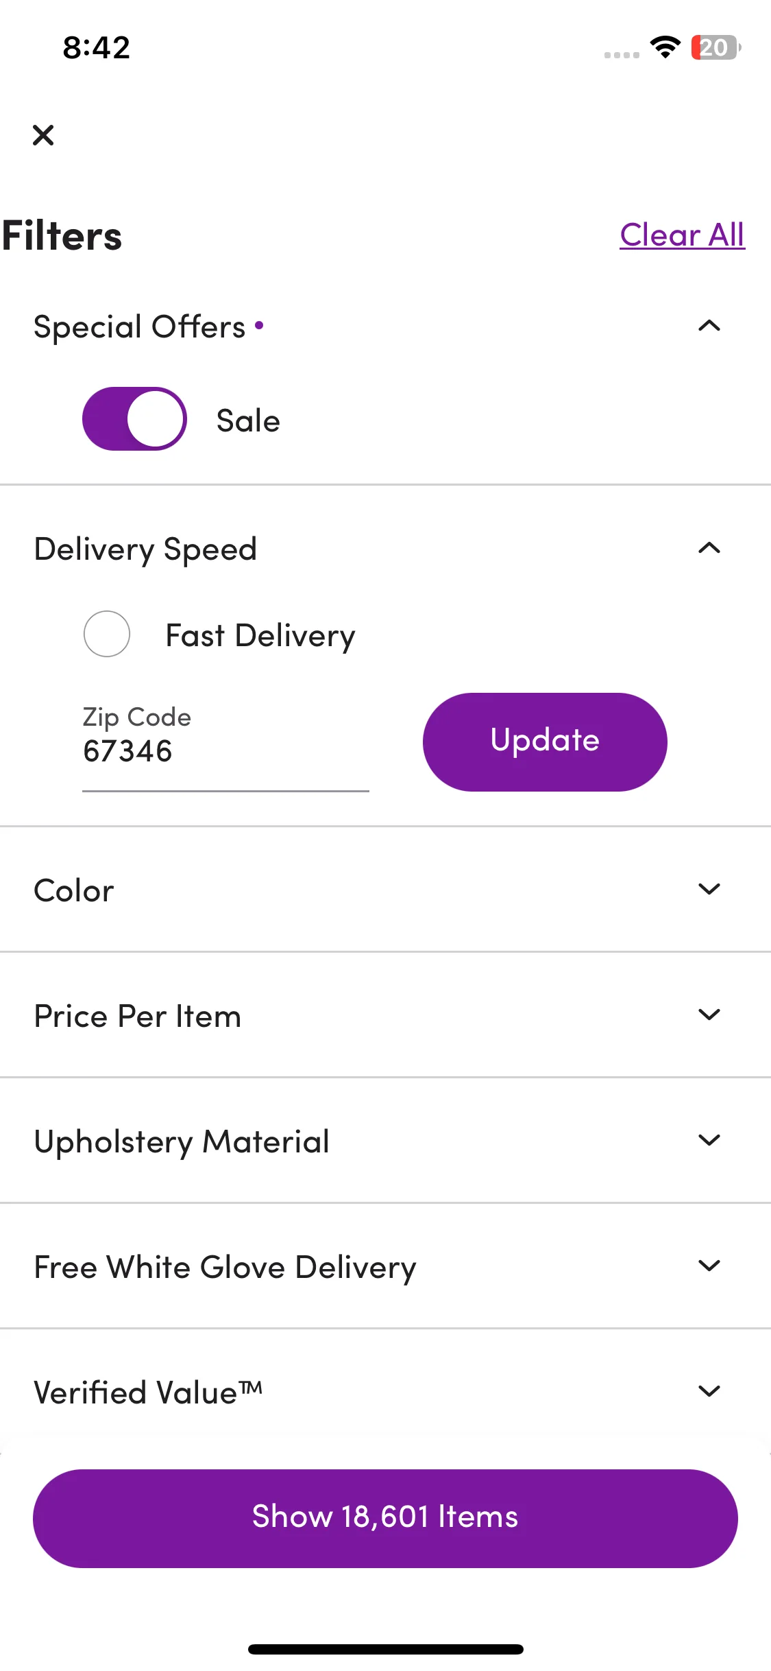Toggle the Sale switch off

[134, 419]
